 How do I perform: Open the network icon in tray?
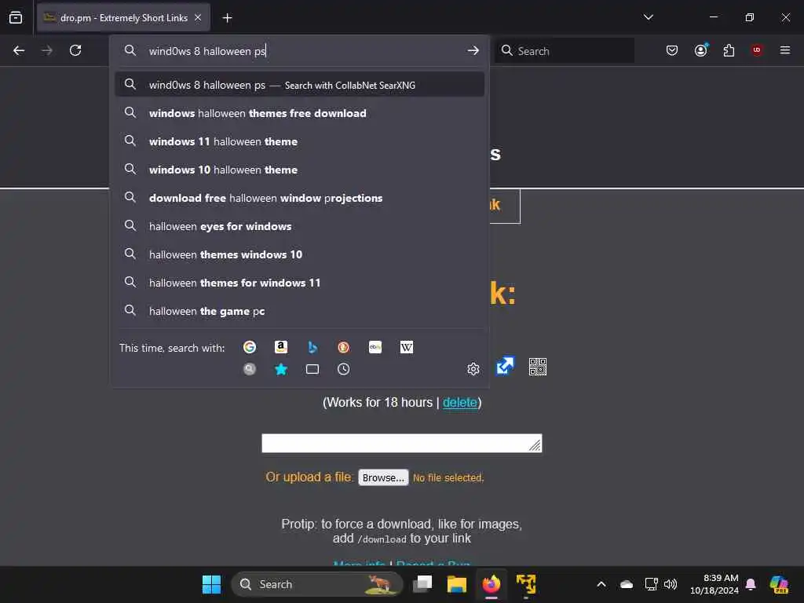click(x=651, y=584)
